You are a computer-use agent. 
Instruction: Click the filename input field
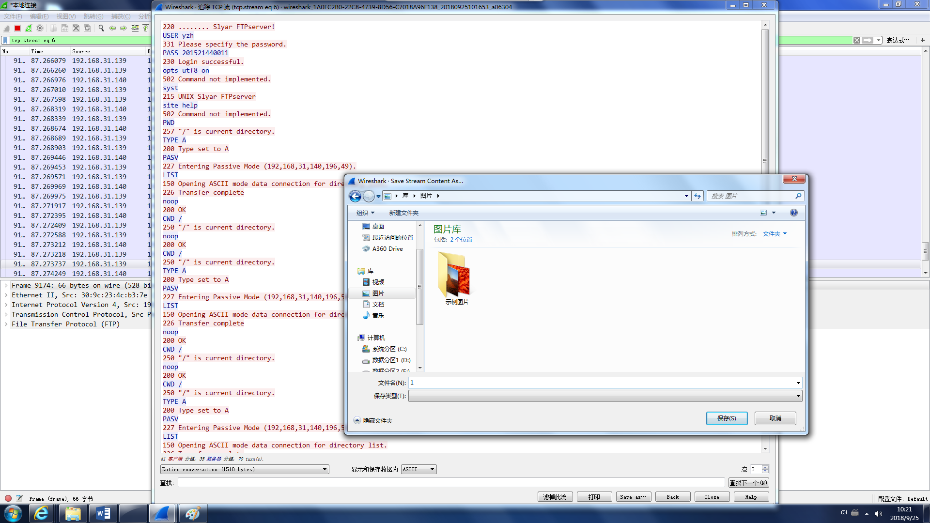[601, 383]
